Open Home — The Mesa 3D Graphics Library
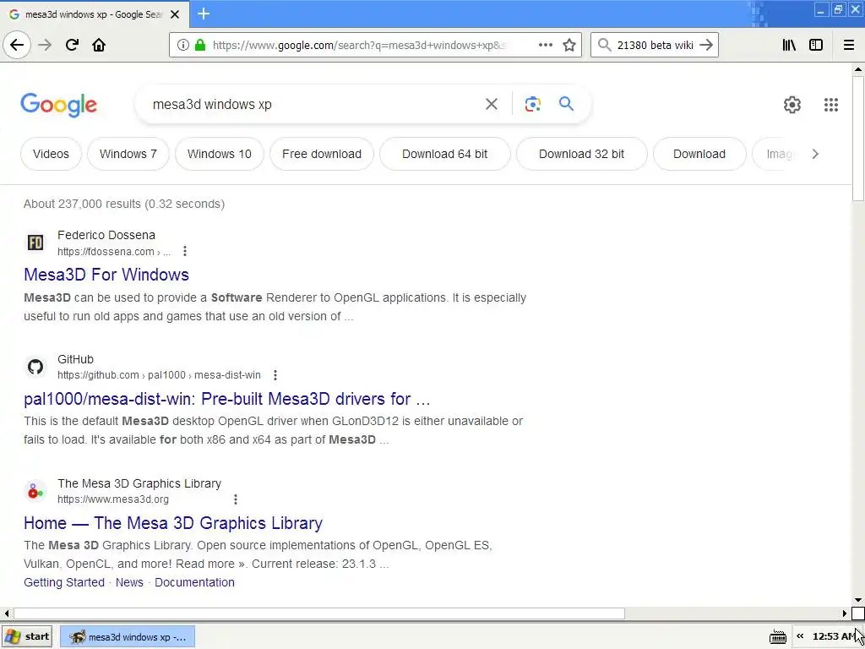This screenshot has width=865, height=649. 173,522
